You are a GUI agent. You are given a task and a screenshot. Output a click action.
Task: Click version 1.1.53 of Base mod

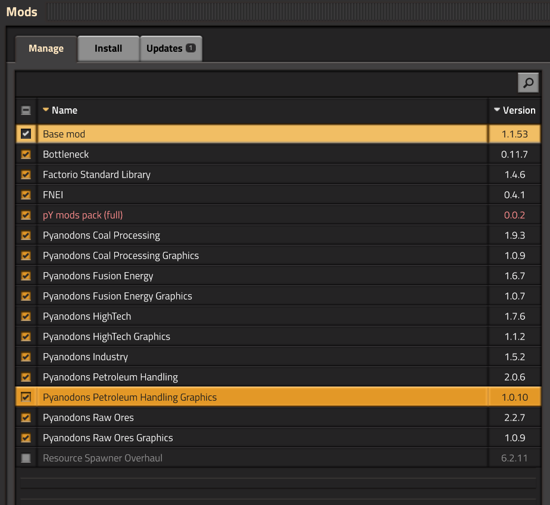coord(514,134)
